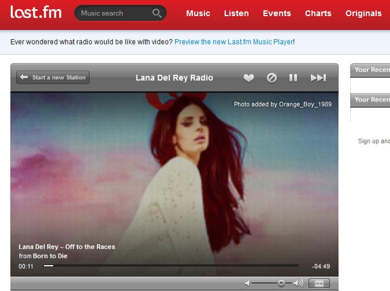Mute using the low-volume speaker icon
Viewport: 390px width, 291px height.
click(x=247, y=283)
